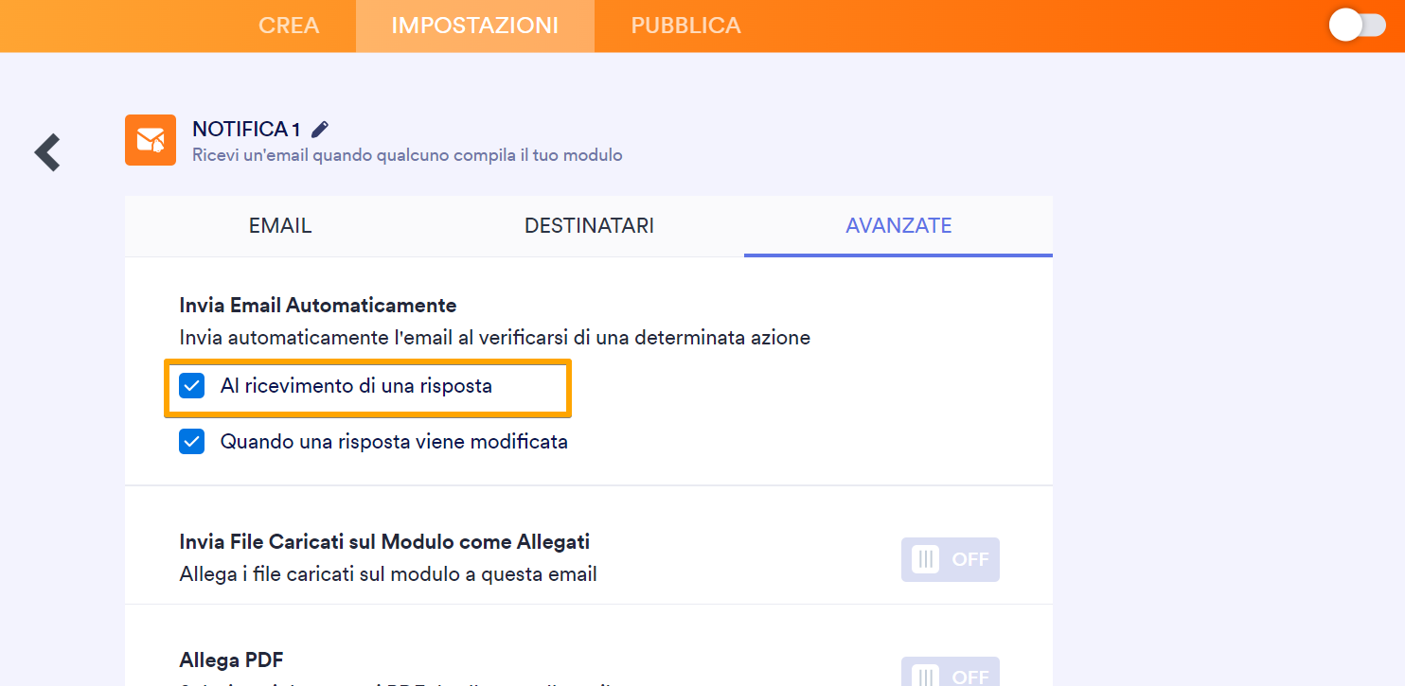Click the "Ricevi un'email quando qualcuno compila" subtitle
Viewport: 1405px width, 686px height.
(x=407, y=155)
